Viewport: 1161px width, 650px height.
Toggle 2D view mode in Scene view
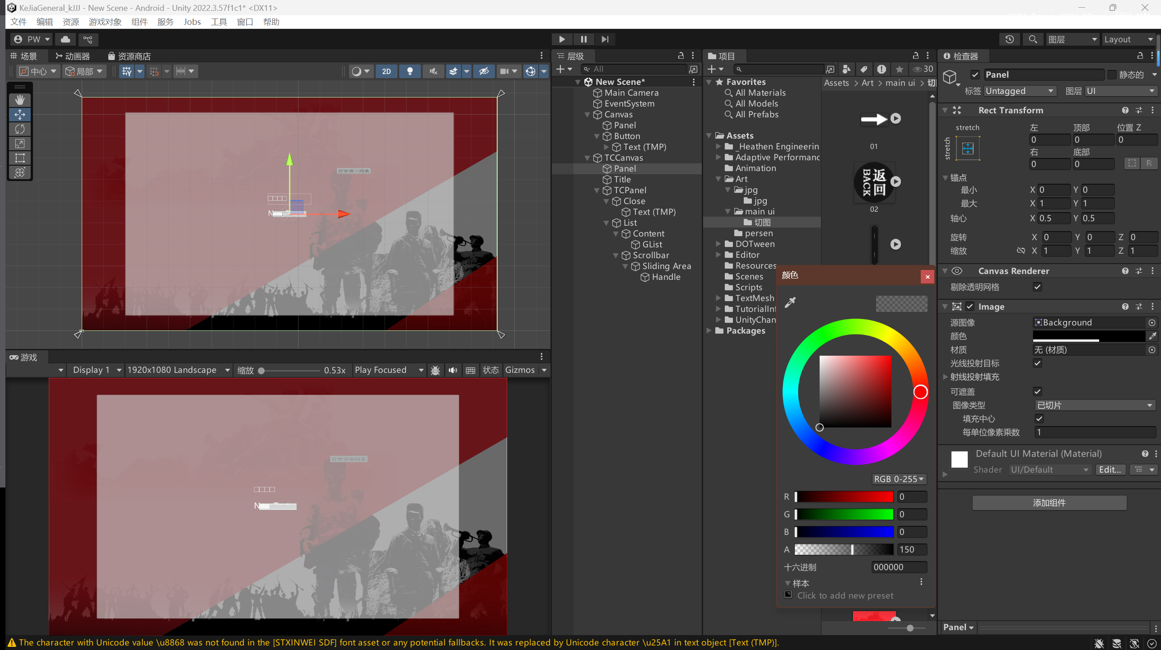pyautogui.click(x=386, y=71)
